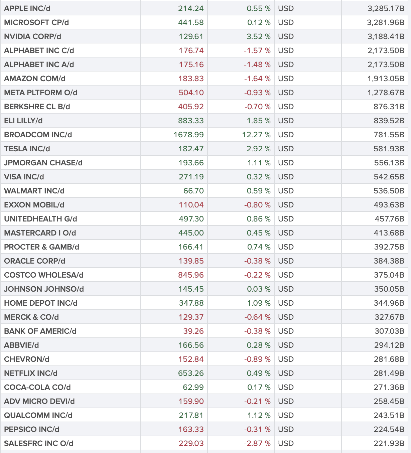
Task: Open META PLTFORM O/d entry
Action: pos(41,93)
